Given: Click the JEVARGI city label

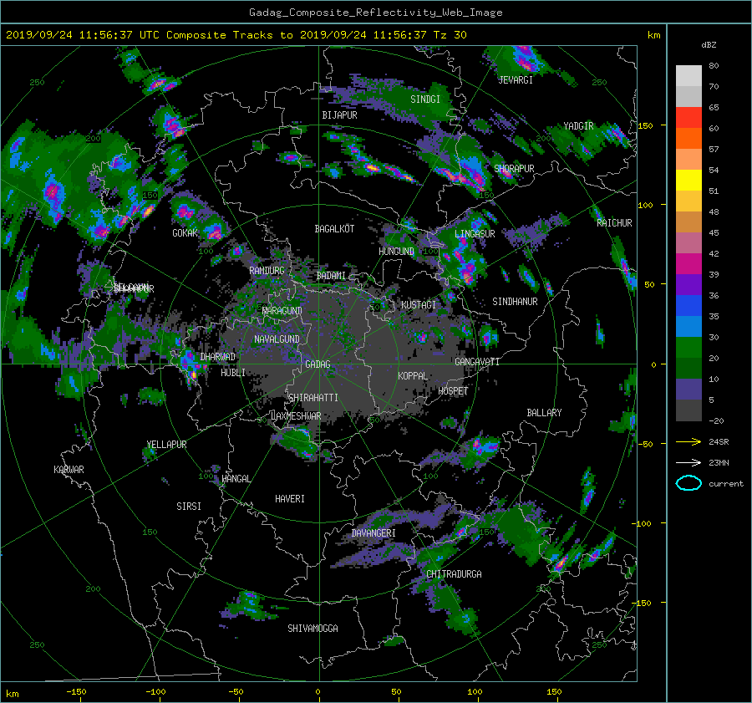Looking at the screenshot, I should tap(516, 80).
